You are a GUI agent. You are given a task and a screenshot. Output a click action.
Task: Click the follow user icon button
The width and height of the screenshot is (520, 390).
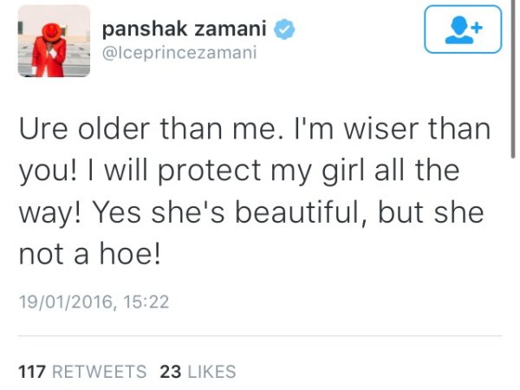tap(464, 30)
